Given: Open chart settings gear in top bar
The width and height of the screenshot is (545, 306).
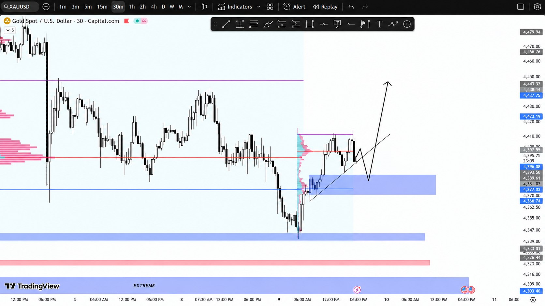Looking at the screenshot, I should [x=537, y=7].
